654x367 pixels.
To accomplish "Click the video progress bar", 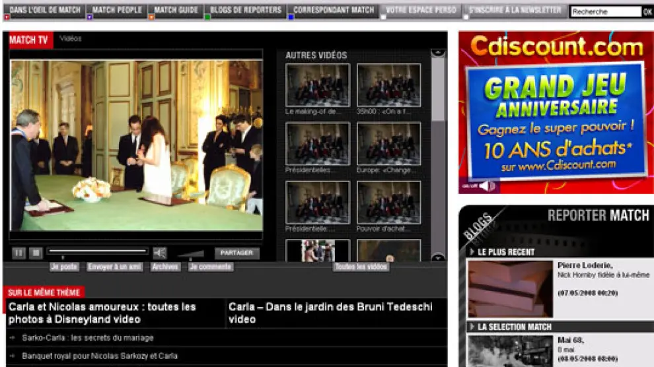I will coord(98,251).
